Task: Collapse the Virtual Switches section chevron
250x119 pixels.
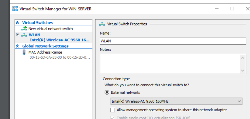Action: click(17, 23)
